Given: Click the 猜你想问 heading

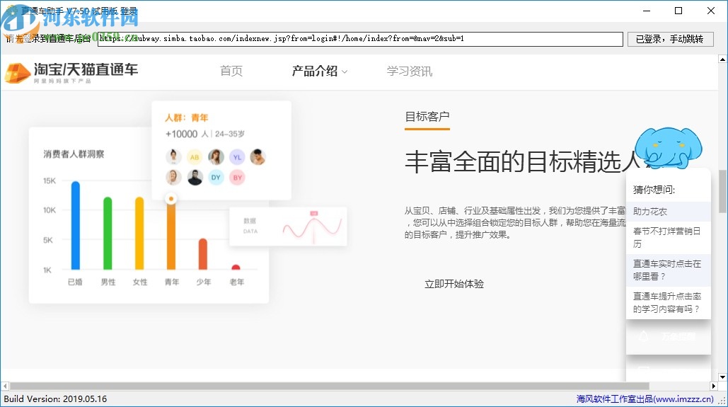Looking at the screenshot, I should [x=654, y=190].
